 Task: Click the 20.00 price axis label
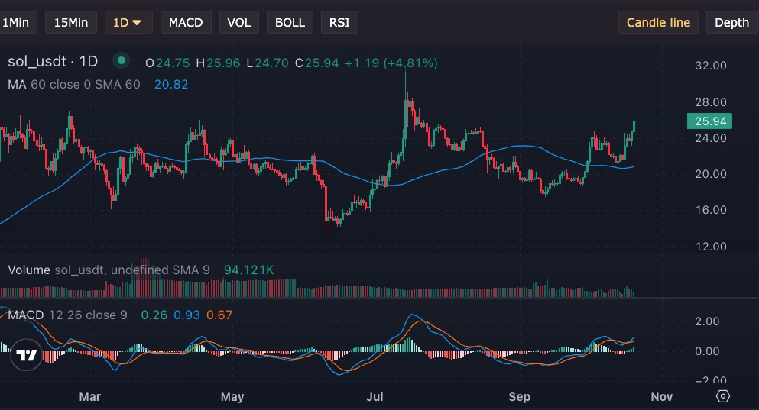coord(711,174)
